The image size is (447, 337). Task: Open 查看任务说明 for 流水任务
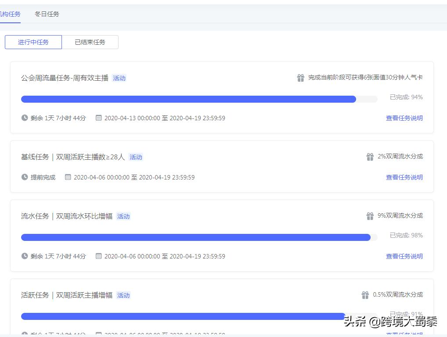[405, 256]
